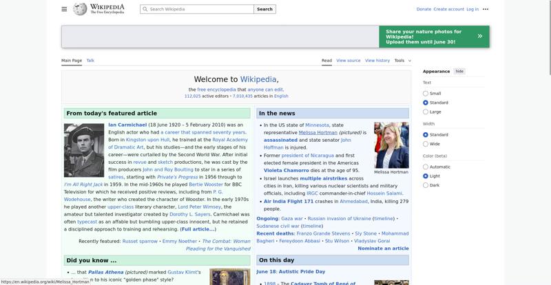Select Dark color radio button
551x285 pixels.
425,185
